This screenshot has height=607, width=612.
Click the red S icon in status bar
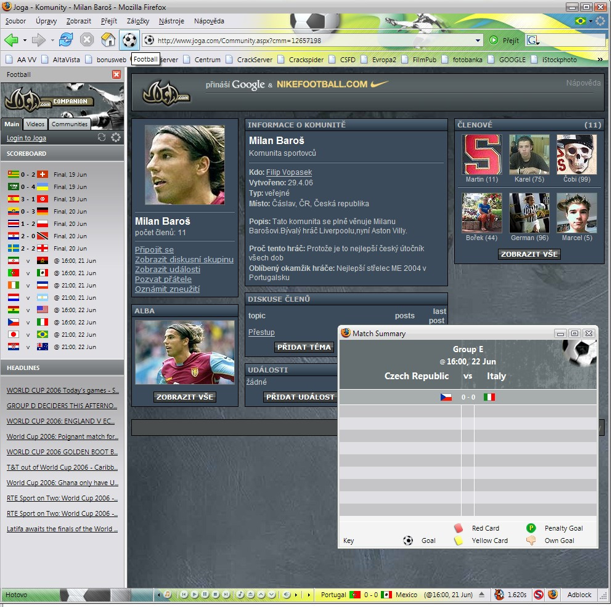[539, 595]
